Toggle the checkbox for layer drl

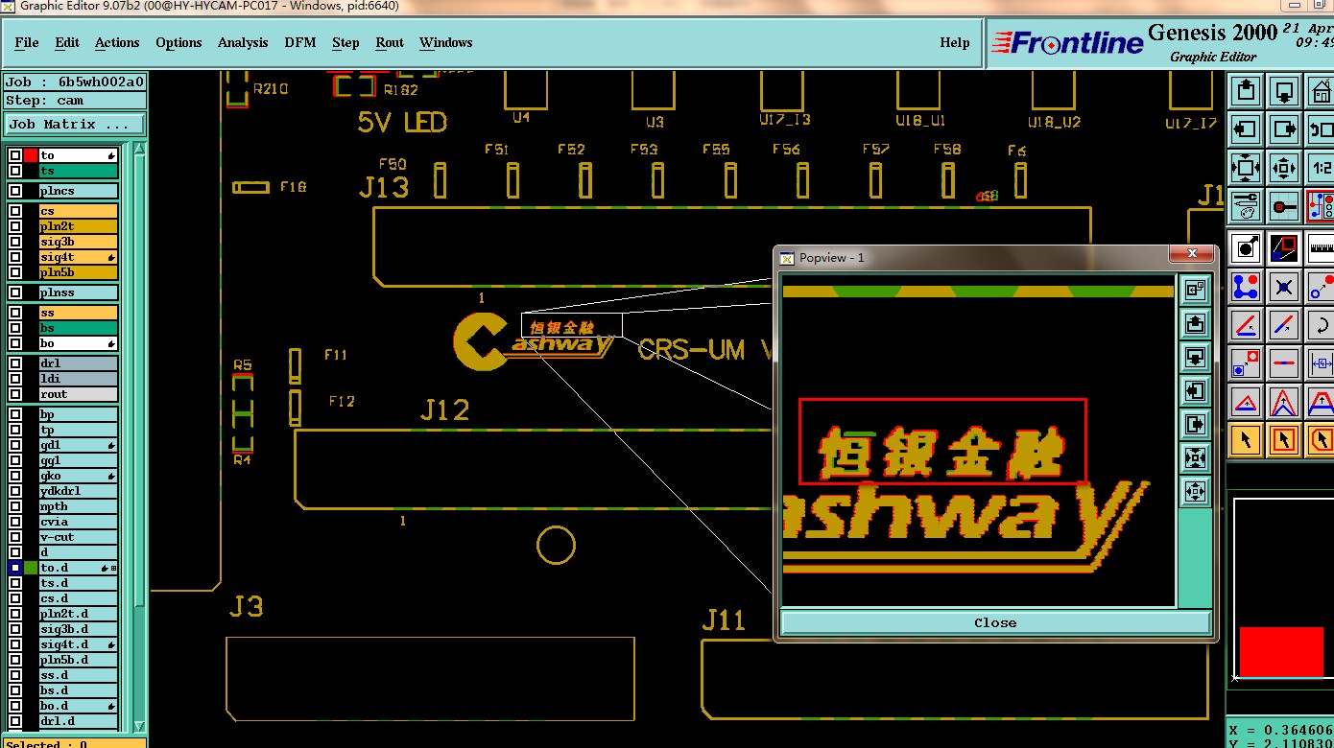pyautogui.click(x=15, y=363)
